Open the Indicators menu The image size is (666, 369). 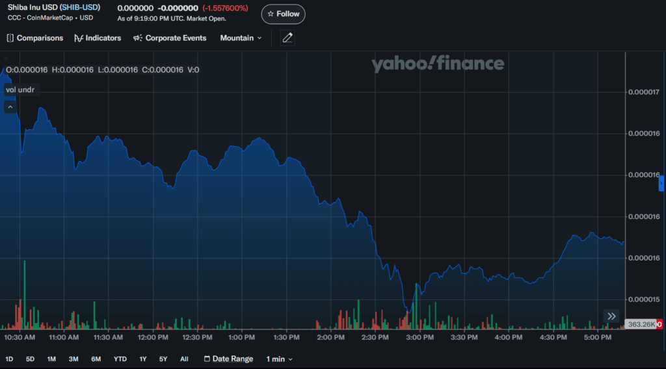pos(98,38)
